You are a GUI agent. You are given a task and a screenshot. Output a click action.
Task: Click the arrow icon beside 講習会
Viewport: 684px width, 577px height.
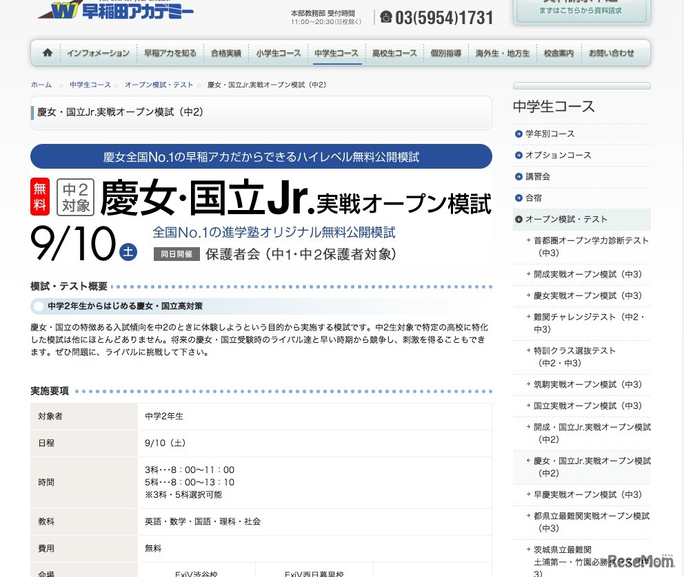pos(518,176)
